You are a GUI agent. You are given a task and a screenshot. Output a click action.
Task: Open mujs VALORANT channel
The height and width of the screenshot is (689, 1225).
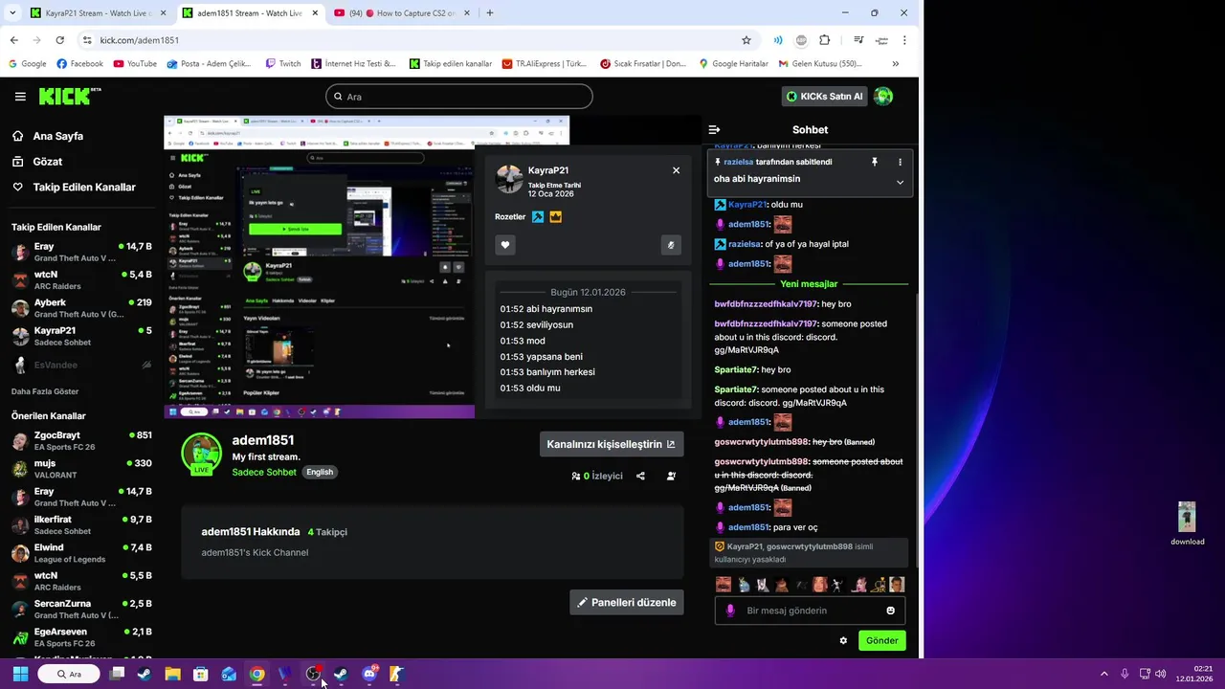click(x=81, y=469)
